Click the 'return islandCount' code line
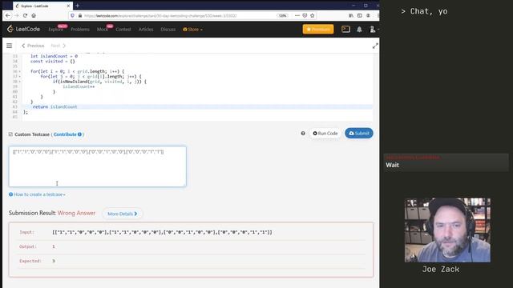This screenshot has width=513, height=288. (x=55, y=106)
